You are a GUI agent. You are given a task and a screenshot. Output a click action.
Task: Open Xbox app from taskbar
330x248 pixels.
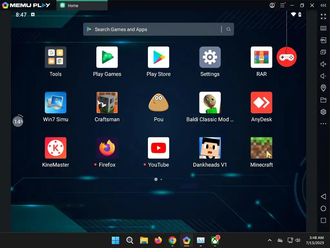click(215, 240)
